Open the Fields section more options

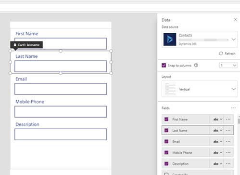(233, 108)
